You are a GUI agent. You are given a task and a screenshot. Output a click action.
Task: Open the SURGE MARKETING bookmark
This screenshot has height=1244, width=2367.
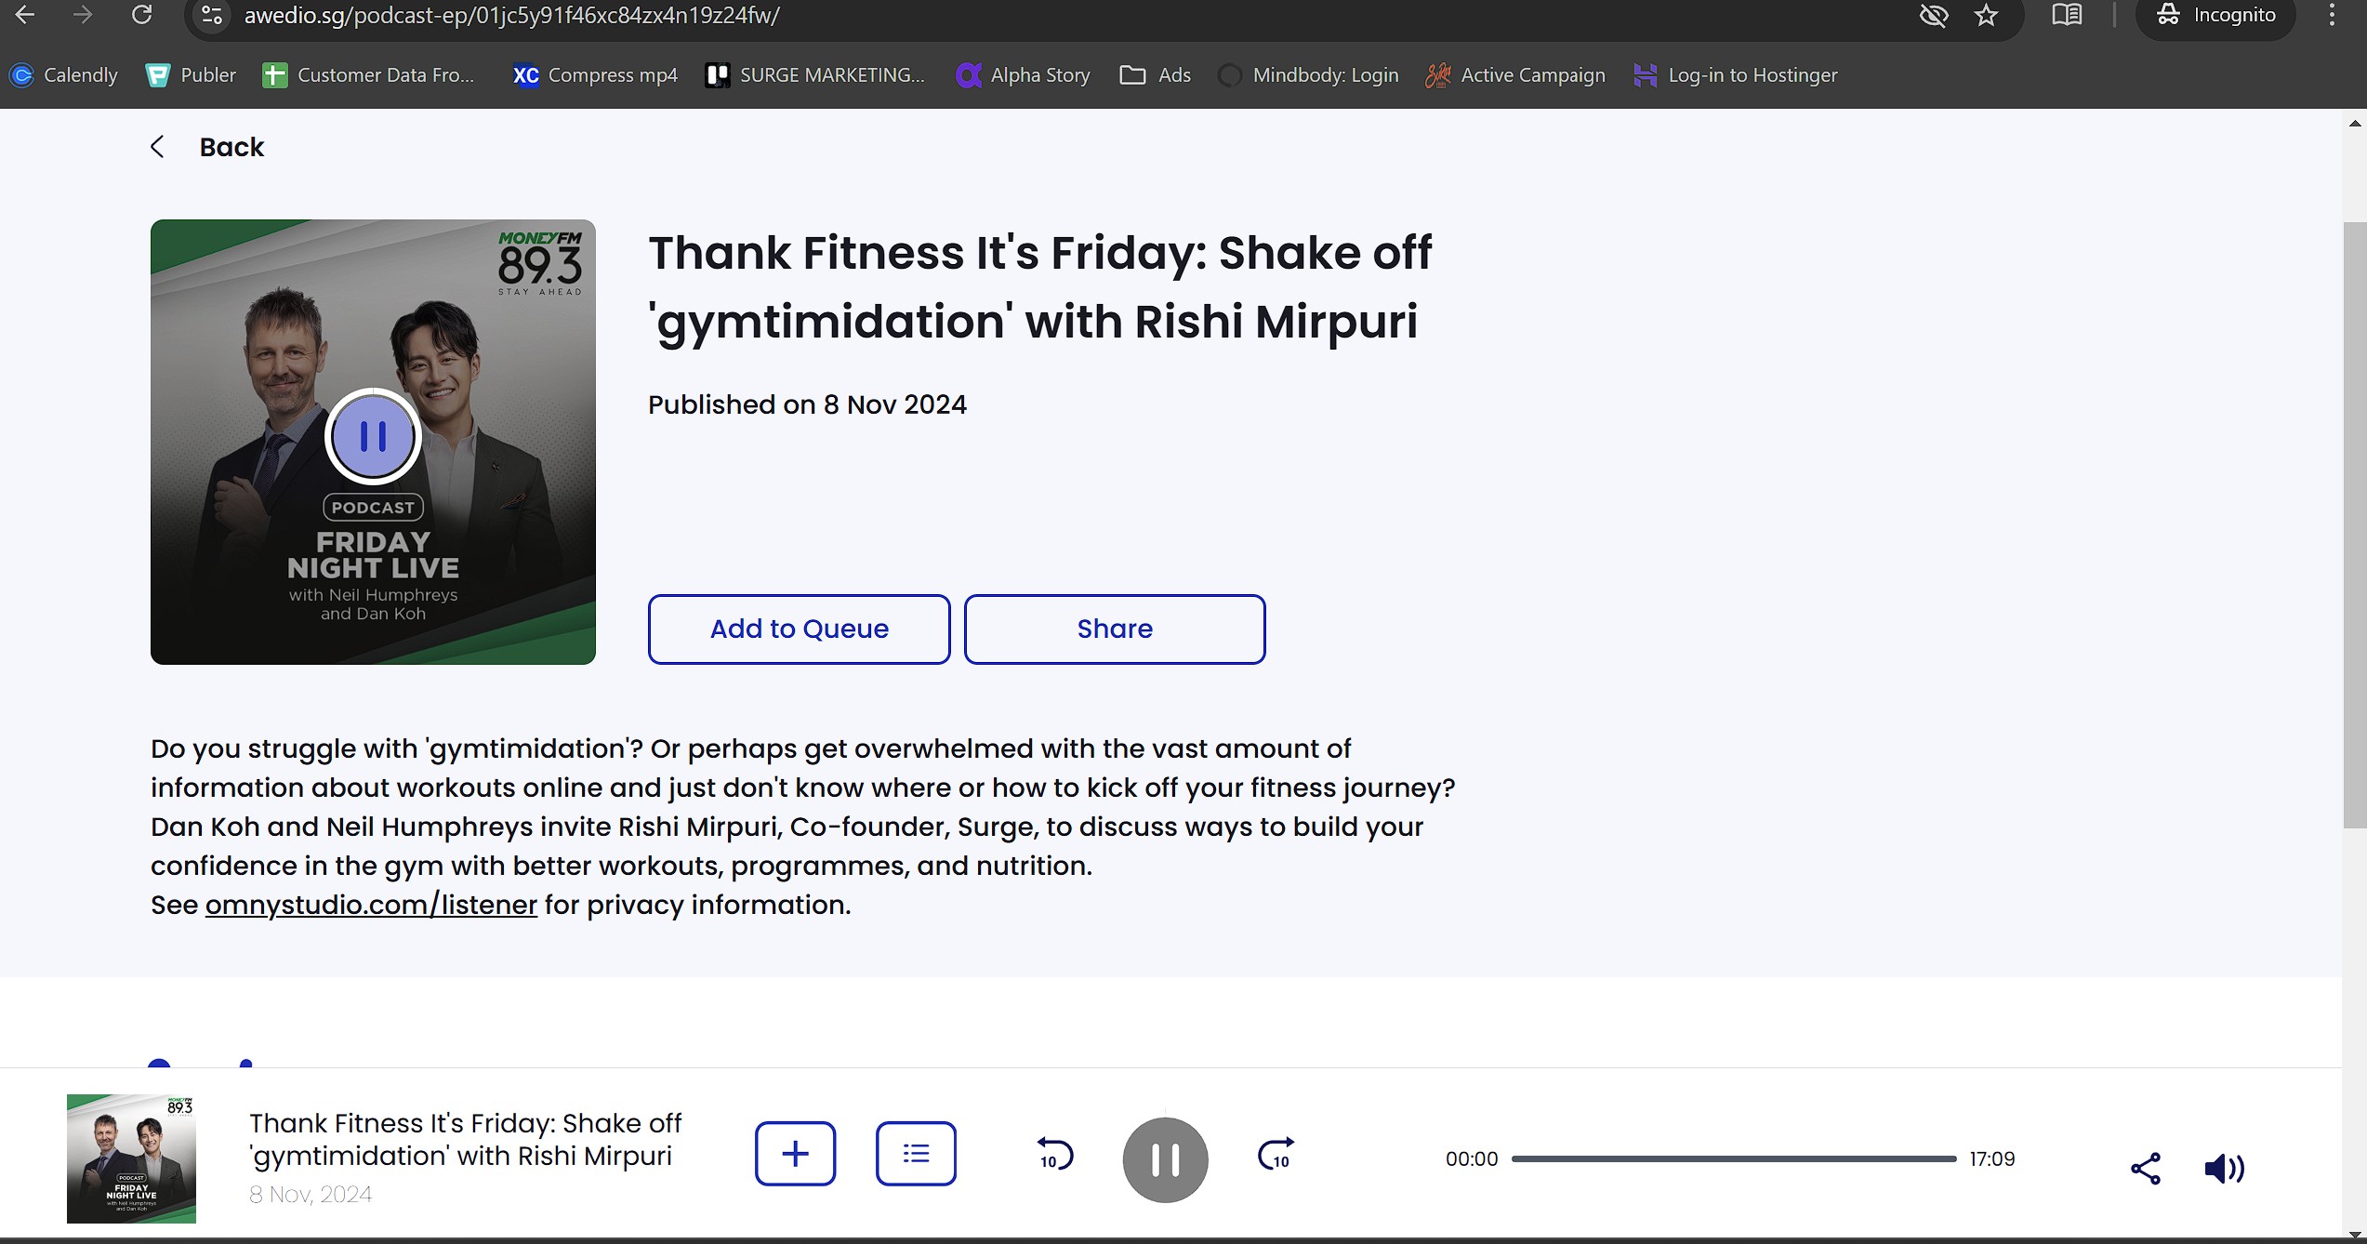[x=815, y=75]
